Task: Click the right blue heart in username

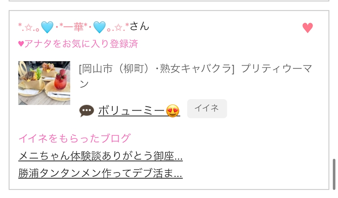Action: click(99, 27)
